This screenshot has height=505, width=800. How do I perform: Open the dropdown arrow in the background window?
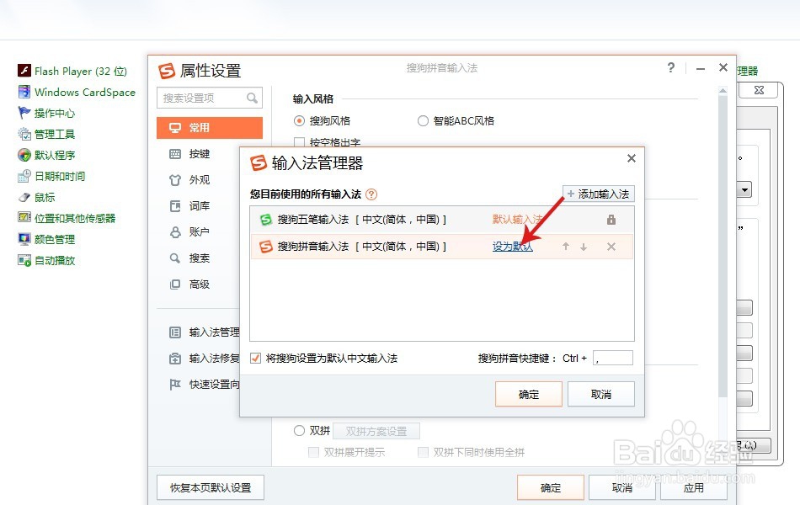click(x=745, y=189)
